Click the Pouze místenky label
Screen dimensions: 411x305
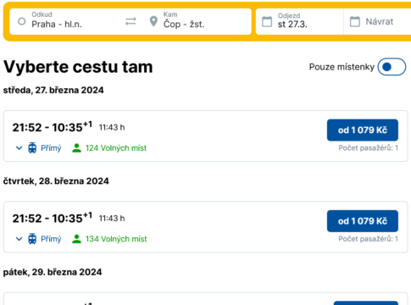tap(342, 67)
